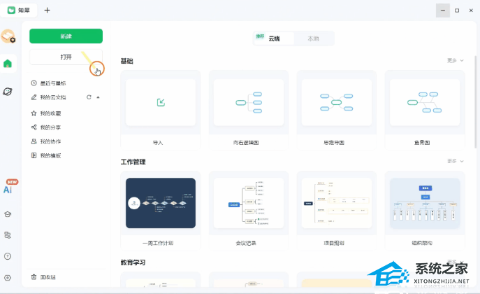Open the AI assistant icon
This screenshot has height=294, width=480.
pos(8,189)
